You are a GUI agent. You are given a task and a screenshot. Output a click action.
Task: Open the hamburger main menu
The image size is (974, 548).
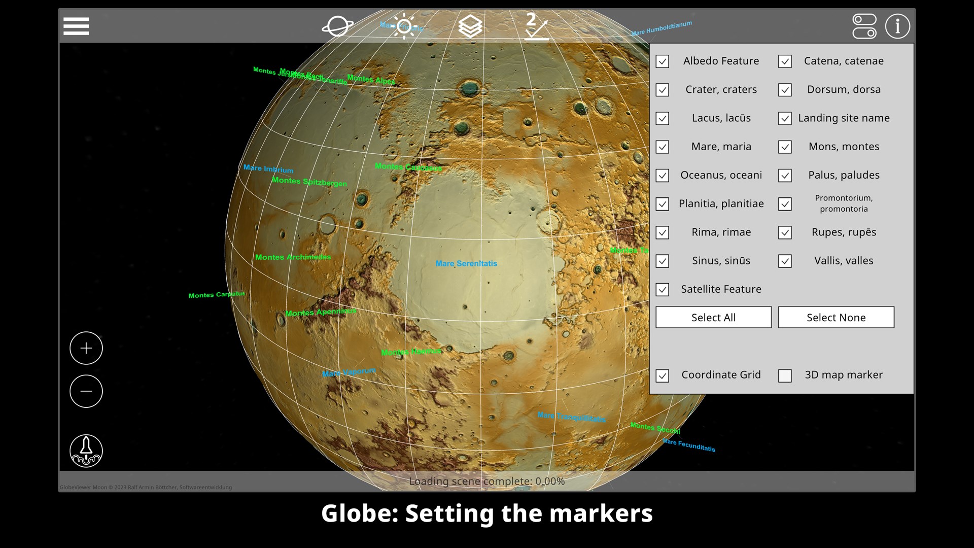pos(76,26)
